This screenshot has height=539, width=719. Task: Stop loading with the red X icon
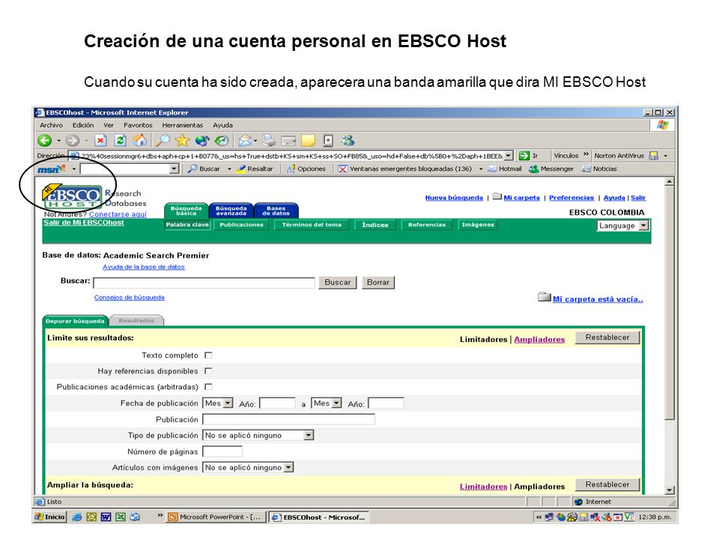[100, 141]
